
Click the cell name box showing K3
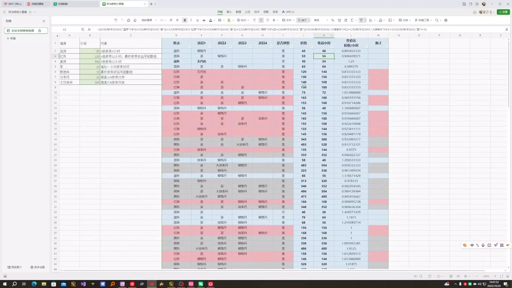point(65,30)
